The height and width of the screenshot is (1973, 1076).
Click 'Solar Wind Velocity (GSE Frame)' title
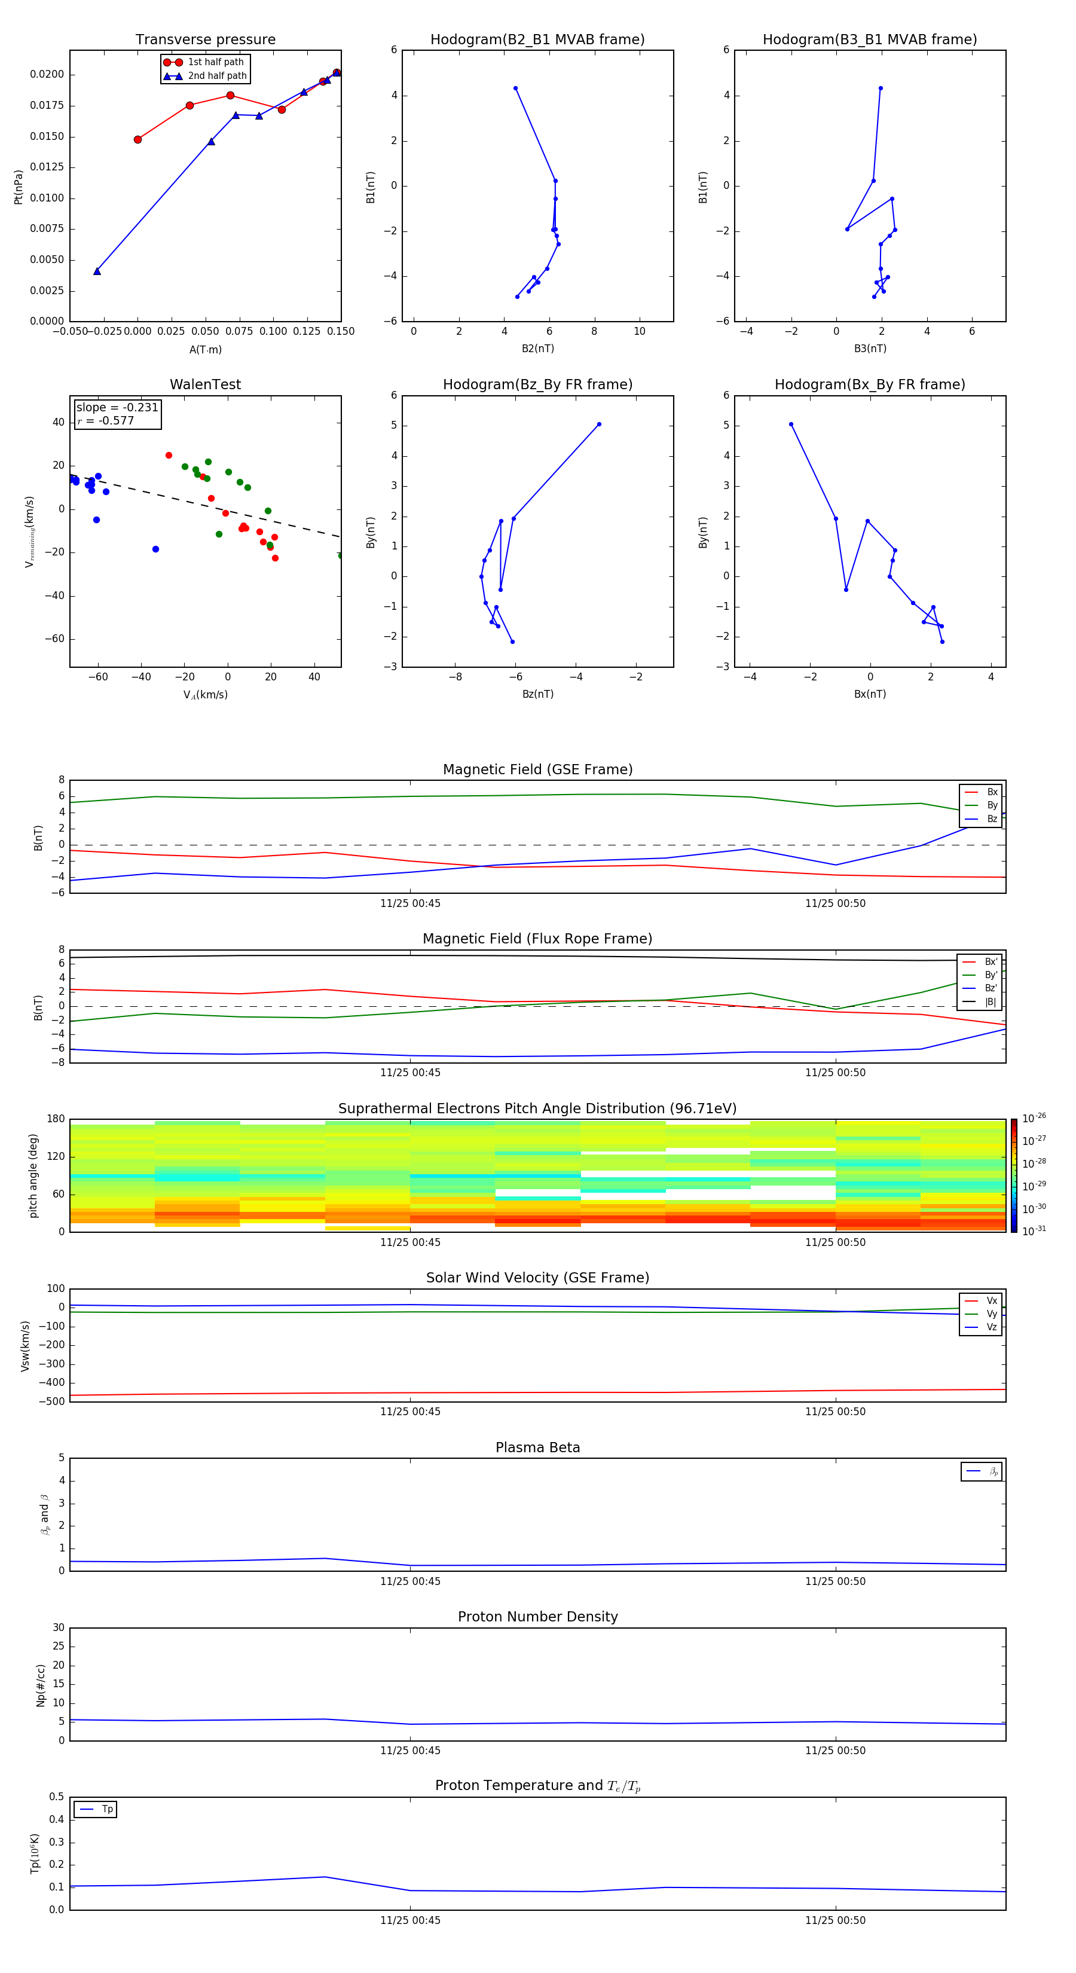(x=537, y=1278)
